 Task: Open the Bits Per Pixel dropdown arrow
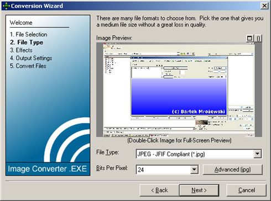[x=194, y=170]
